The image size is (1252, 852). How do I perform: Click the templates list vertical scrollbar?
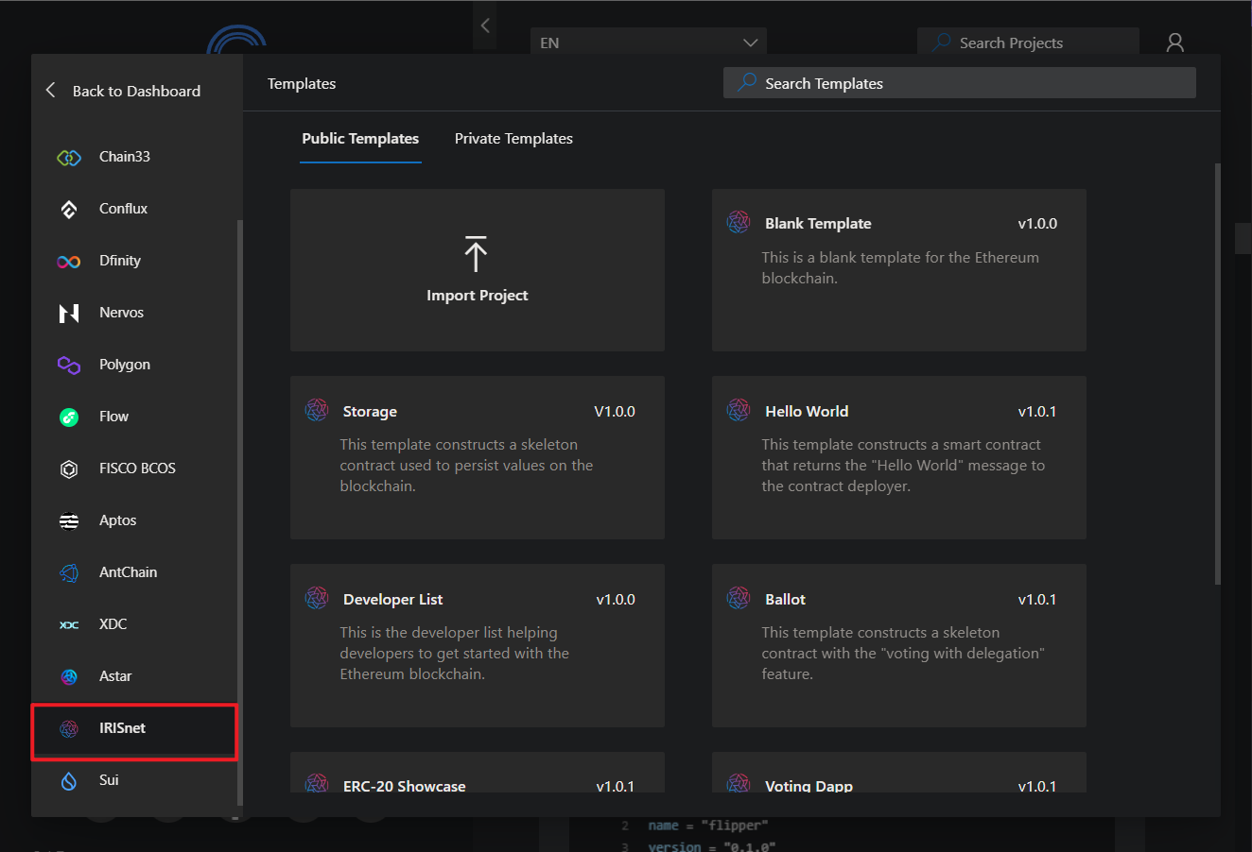tap(1217, 373)
